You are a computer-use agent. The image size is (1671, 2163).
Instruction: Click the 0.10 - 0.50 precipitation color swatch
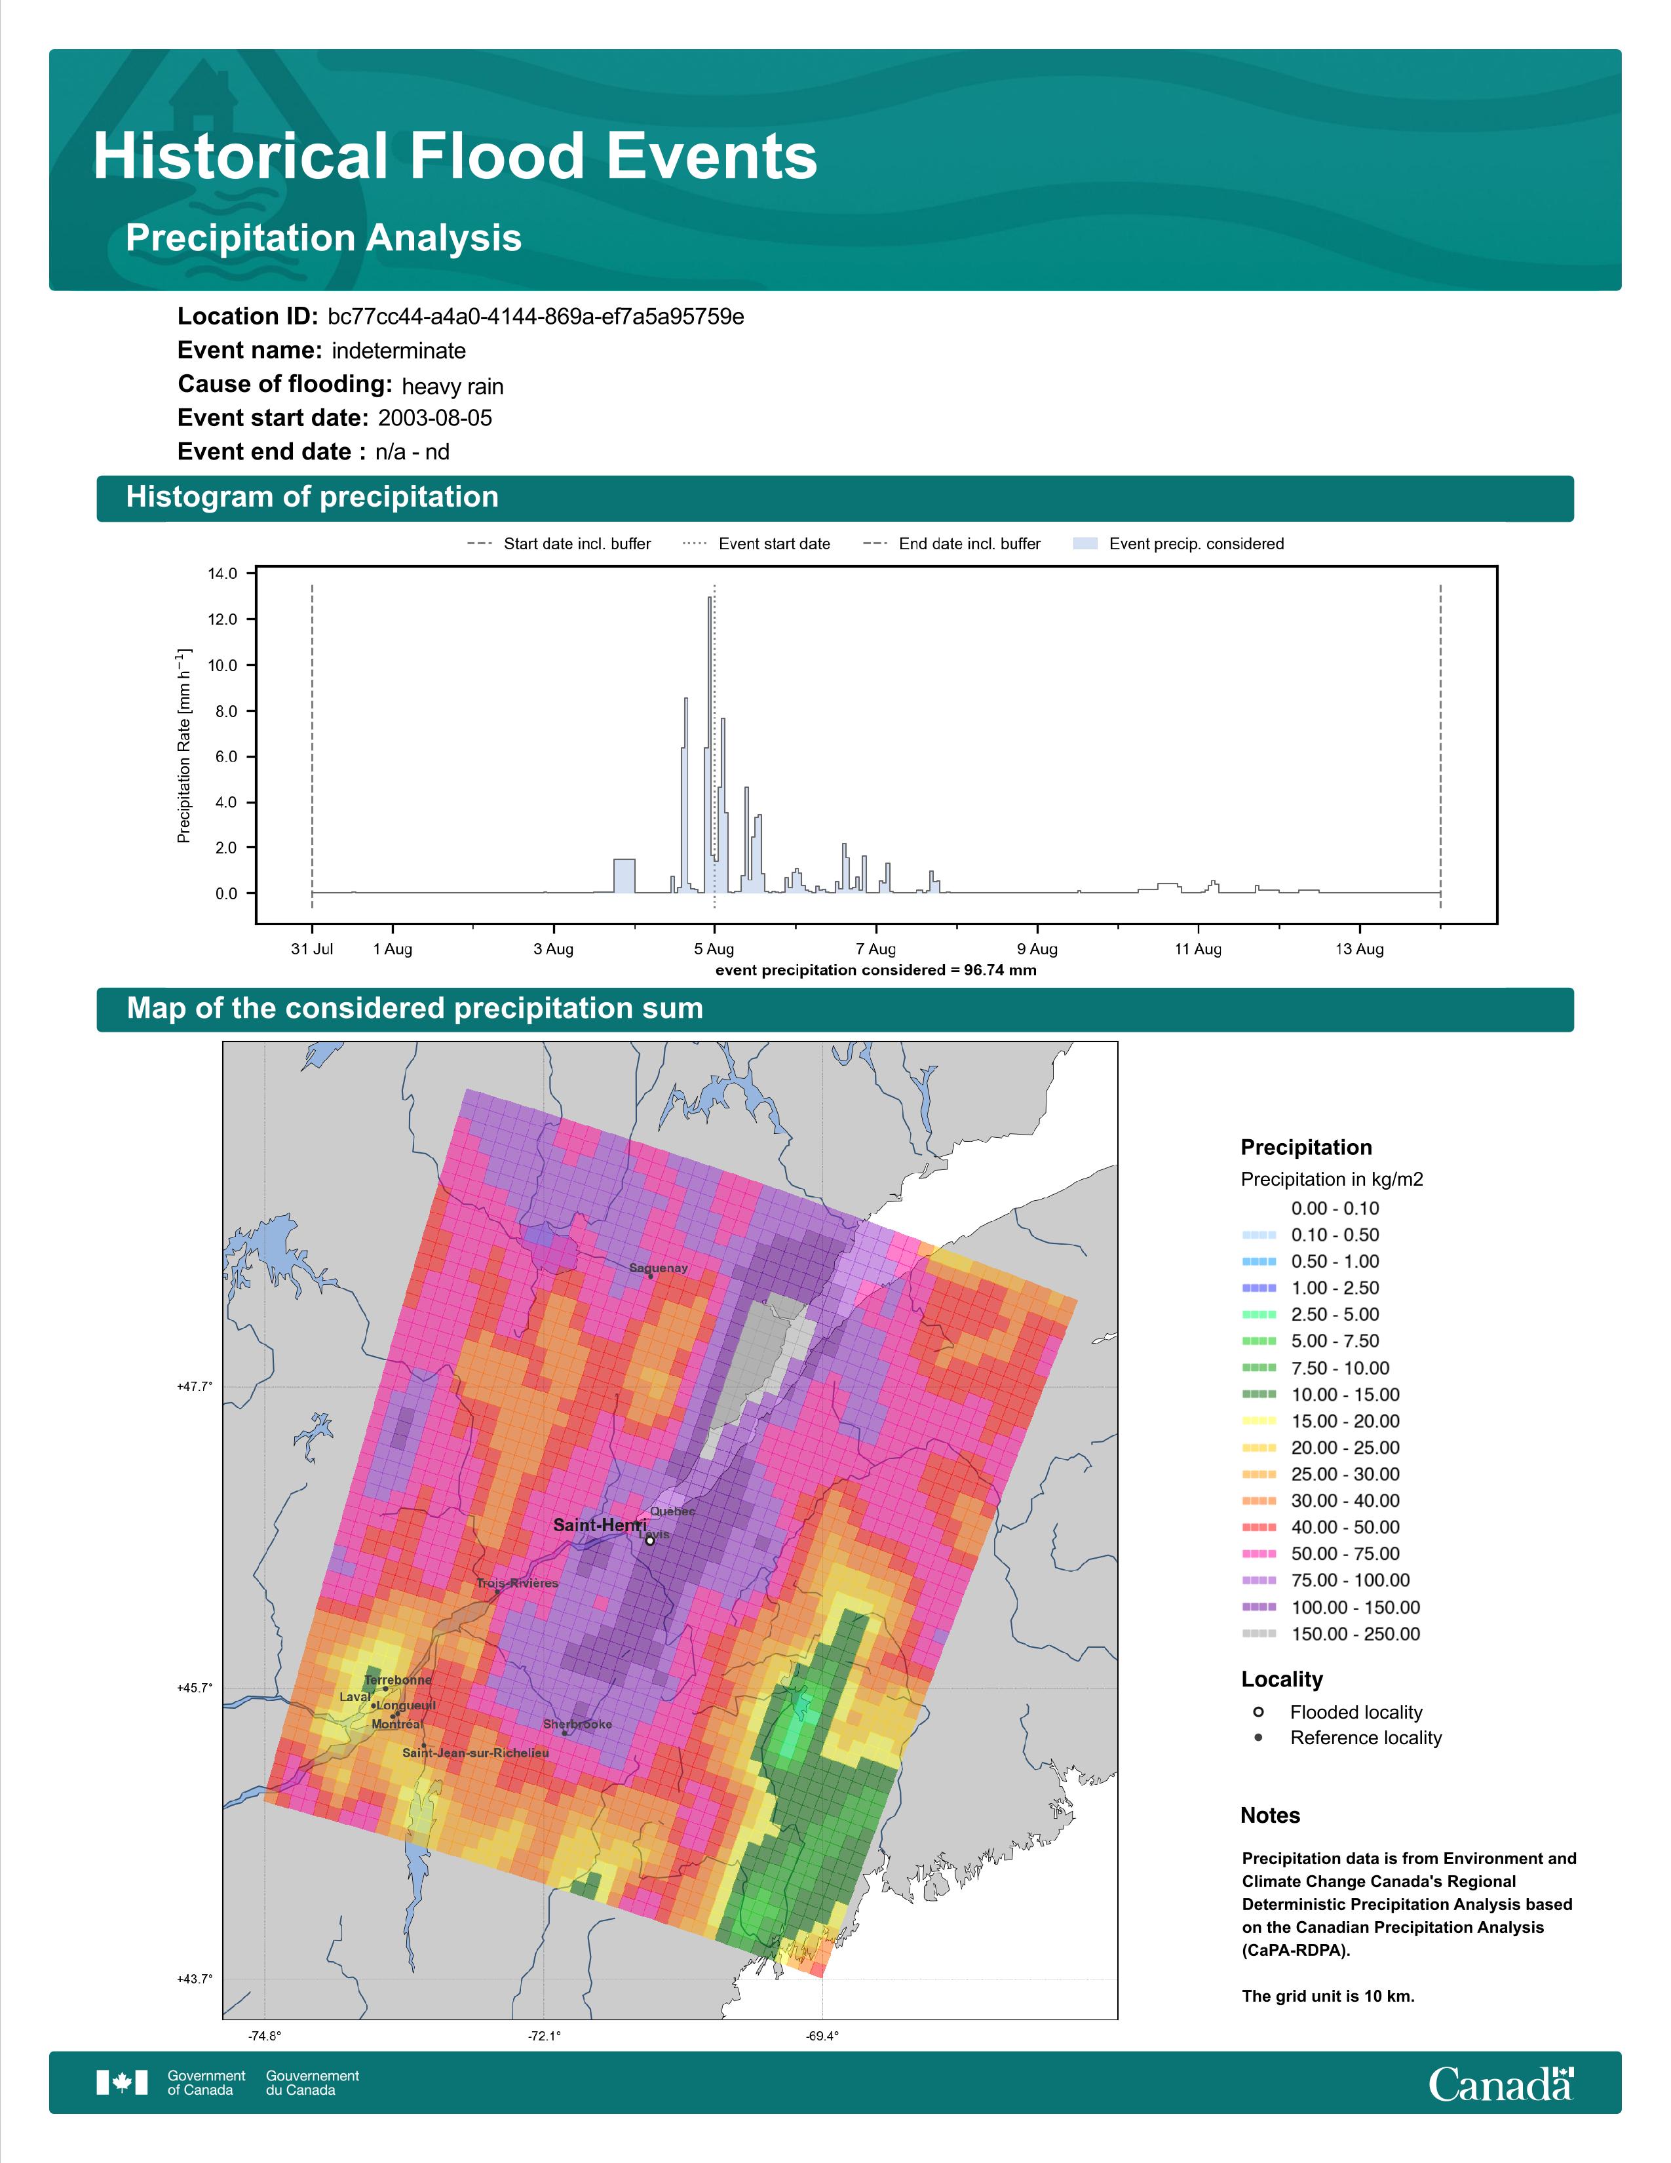(x=1258, y=1235)
